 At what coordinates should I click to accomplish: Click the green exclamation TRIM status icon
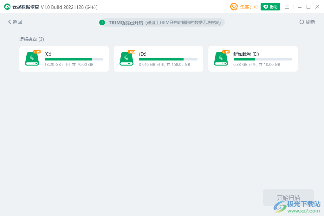coord(102,22)
